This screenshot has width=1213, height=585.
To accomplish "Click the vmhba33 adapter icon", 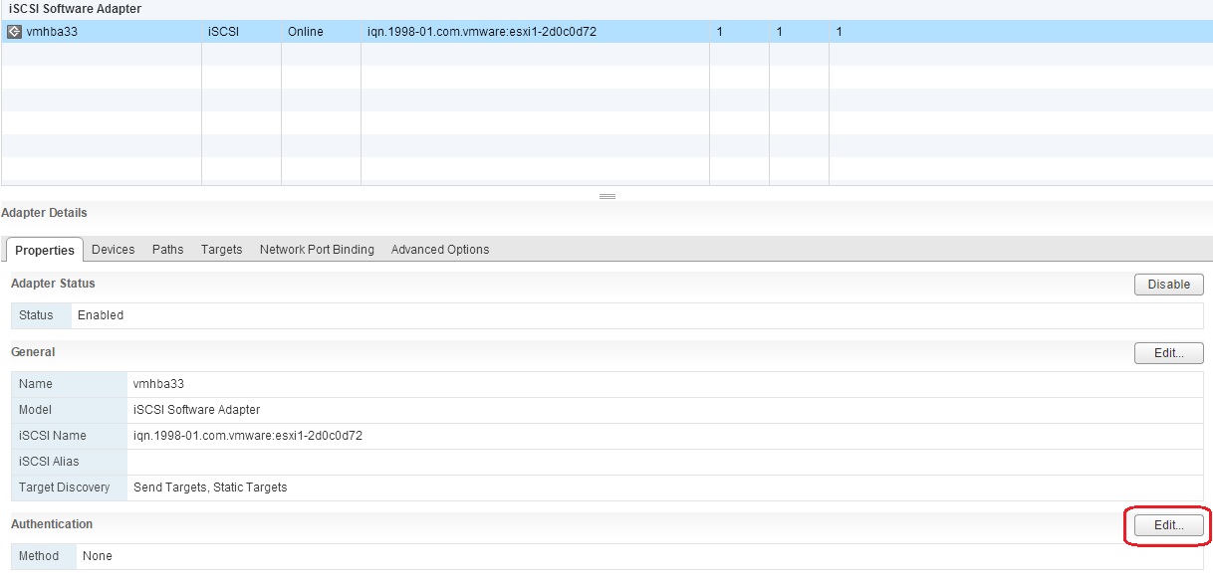I will 14,31.
